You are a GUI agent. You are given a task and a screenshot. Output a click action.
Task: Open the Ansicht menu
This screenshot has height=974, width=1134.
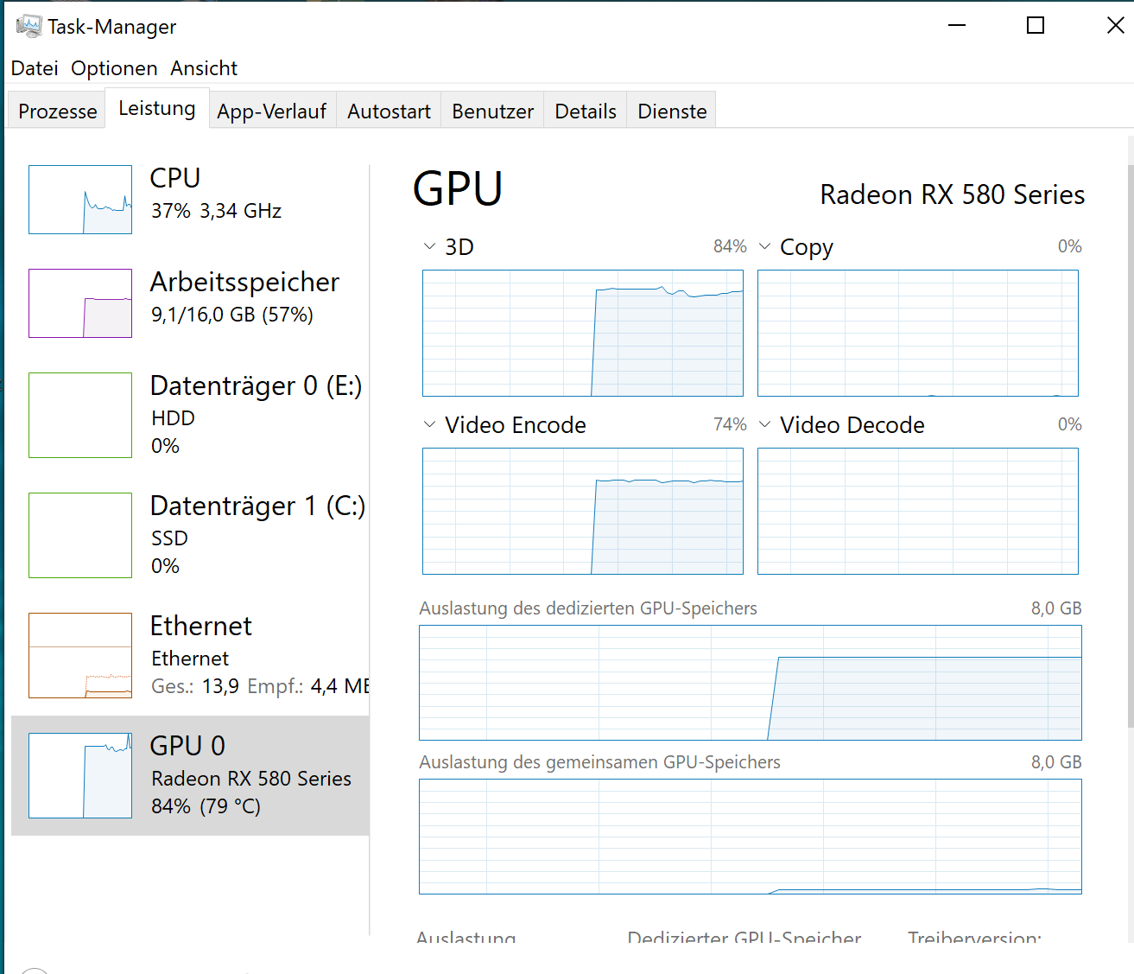(204, 68)
